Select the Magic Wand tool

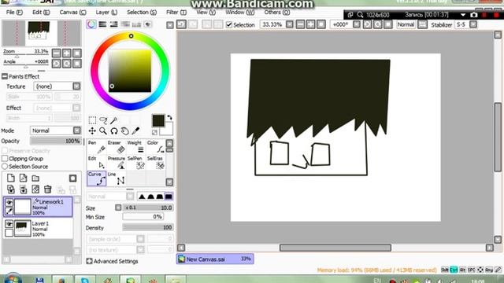(x=113, y=120)
